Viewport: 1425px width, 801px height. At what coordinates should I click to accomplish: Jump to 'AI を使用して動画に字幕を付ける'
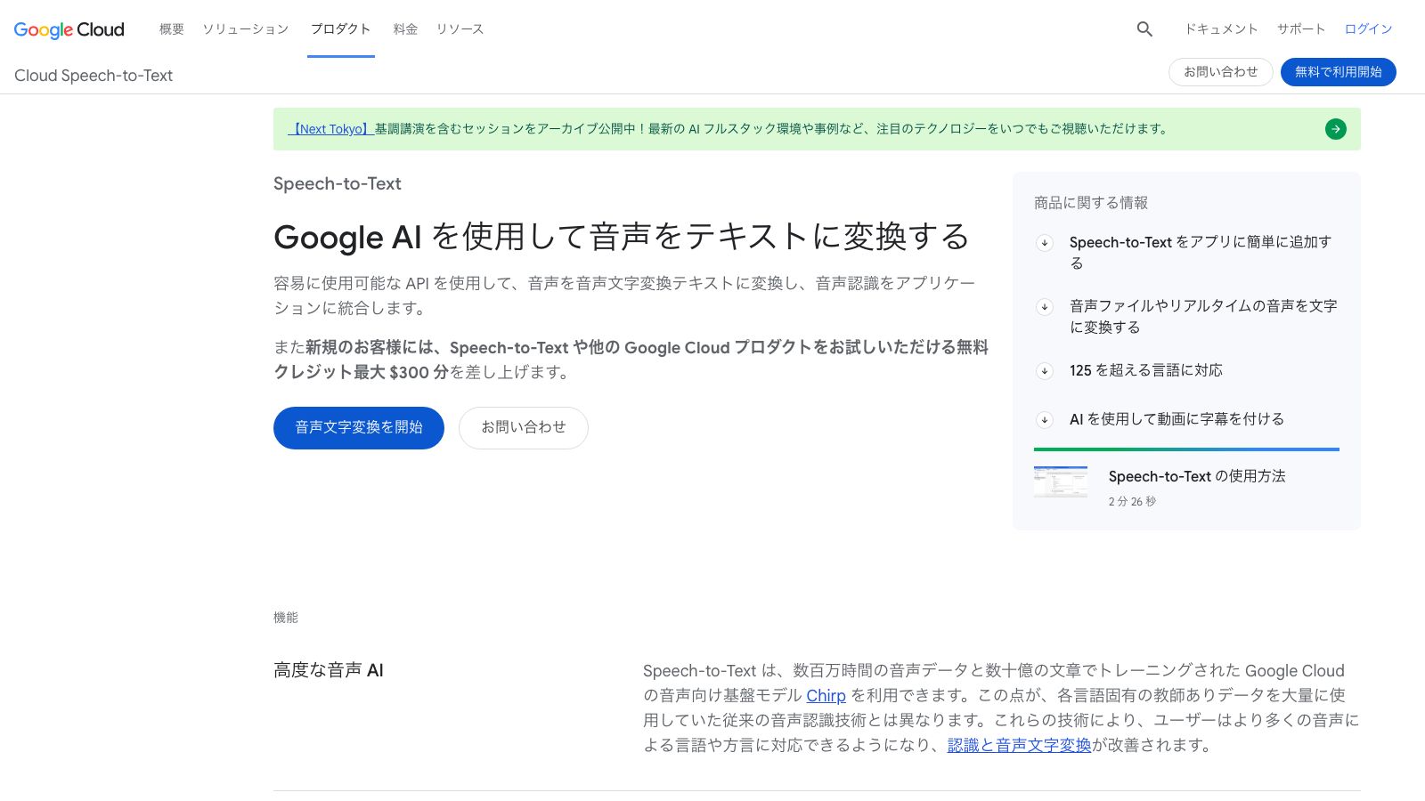coord(1177,419)
